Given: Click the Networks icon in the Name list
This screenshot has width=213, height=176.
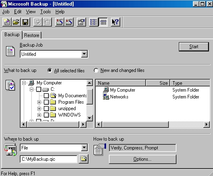Looking at the screenshot, I should [106, 97].
